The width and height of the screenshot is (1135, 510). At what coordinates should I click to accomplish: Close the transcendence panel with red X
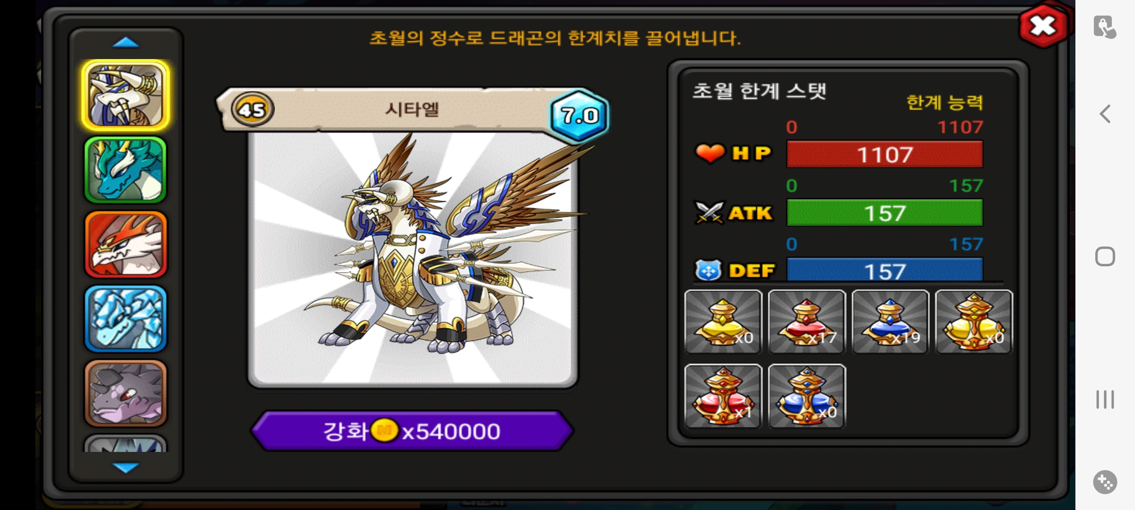coord(1043,25)
